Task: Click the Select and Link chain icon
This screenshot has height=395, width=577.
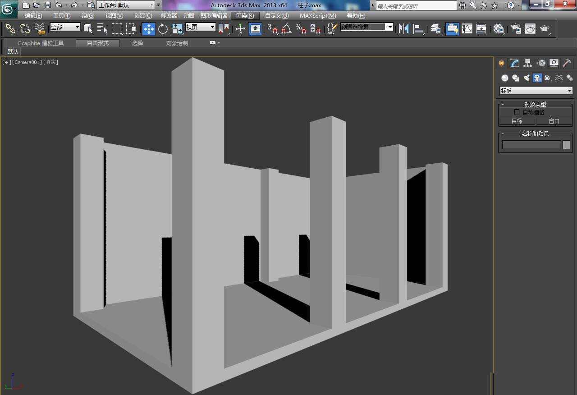Action: (x=10, y=29)
